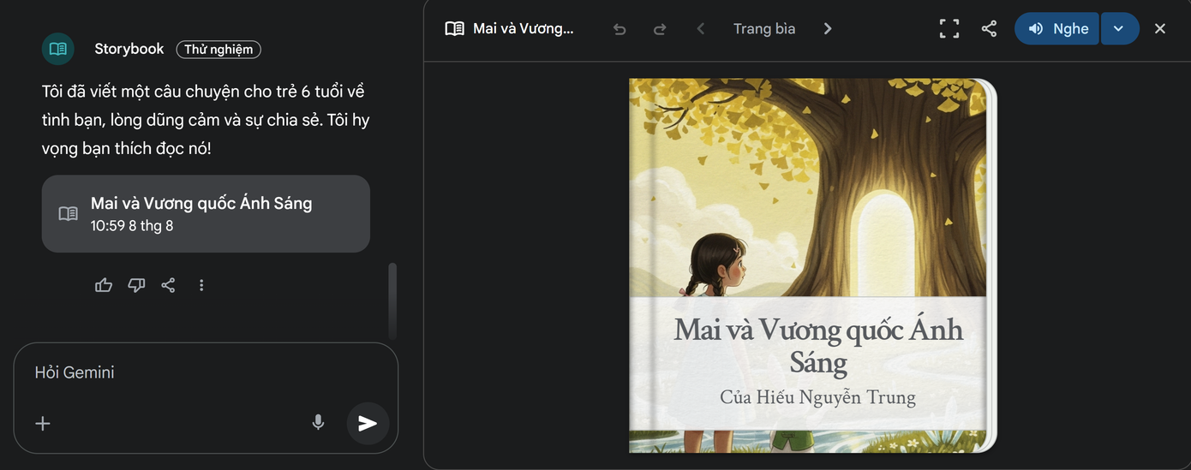Enter fullscreen mode for the storybook

[949, 29]
